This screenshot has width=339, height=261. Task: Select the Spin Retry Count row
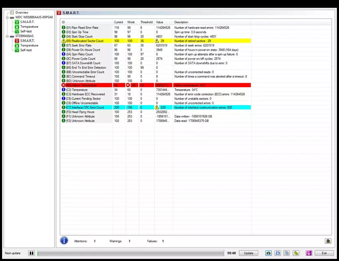coord(156,54)
